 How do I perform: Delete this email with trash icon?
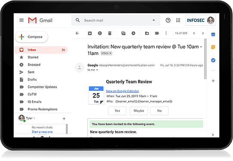(x=110, y=33)
